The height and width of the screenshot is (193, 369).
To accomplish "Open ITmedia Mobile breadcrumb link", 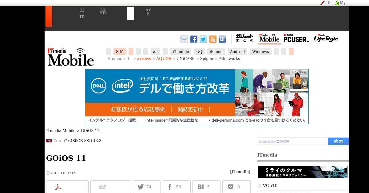I will pos(61,131).
